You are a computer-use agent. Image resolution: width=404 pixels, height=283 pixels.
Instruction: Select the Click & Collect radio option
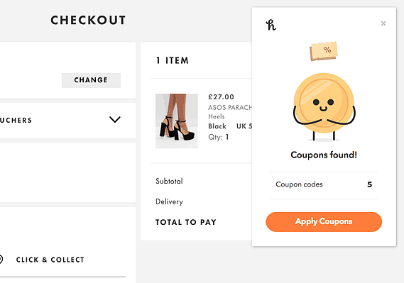pyautogui.click(x=1, y=260)
